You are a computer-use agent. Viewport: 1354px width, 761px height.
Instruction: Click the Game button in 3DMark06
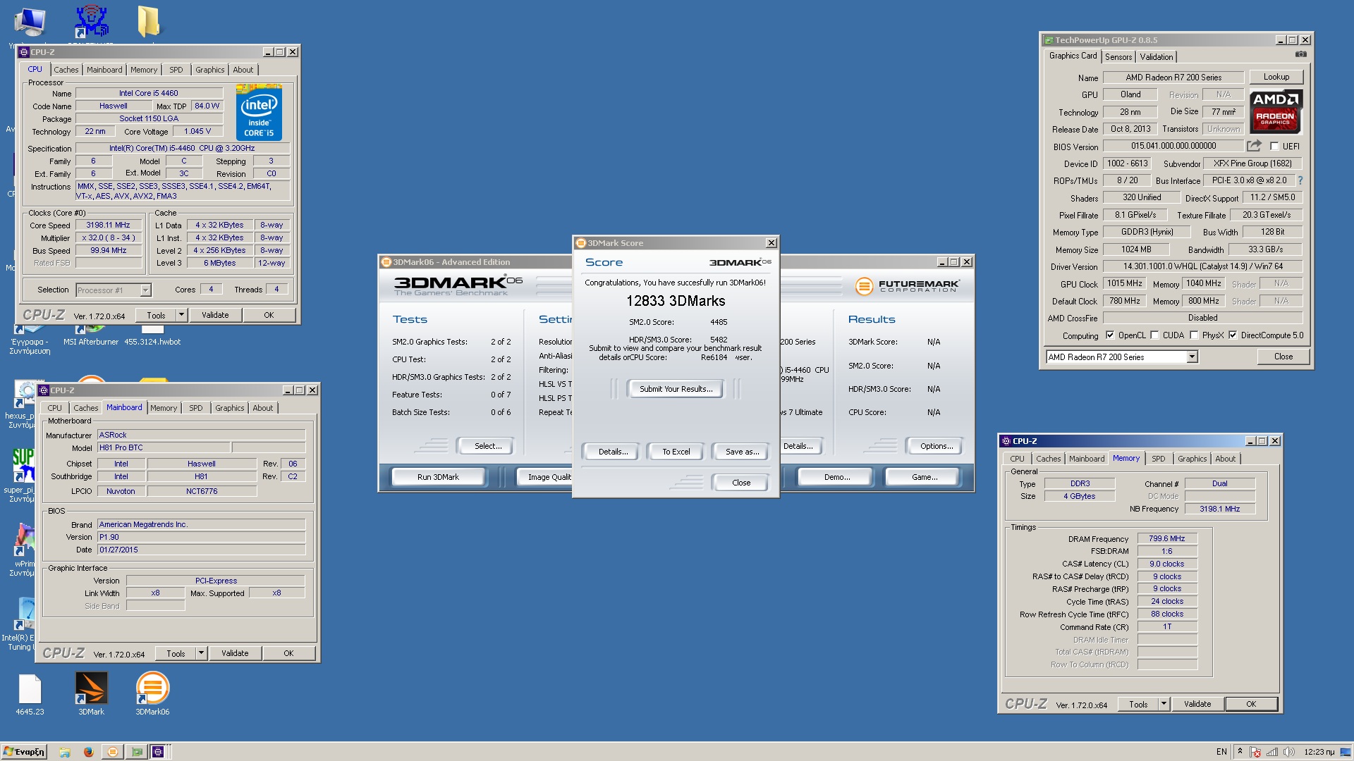point(925,477)
